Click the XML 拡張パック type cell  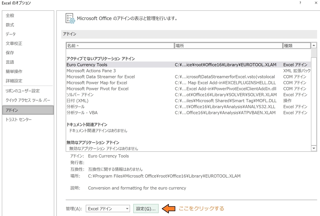(297, 71)
